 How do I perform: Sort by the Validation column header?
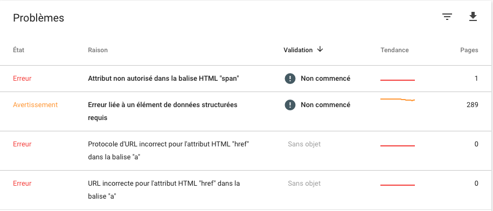[x=298, y=50]
